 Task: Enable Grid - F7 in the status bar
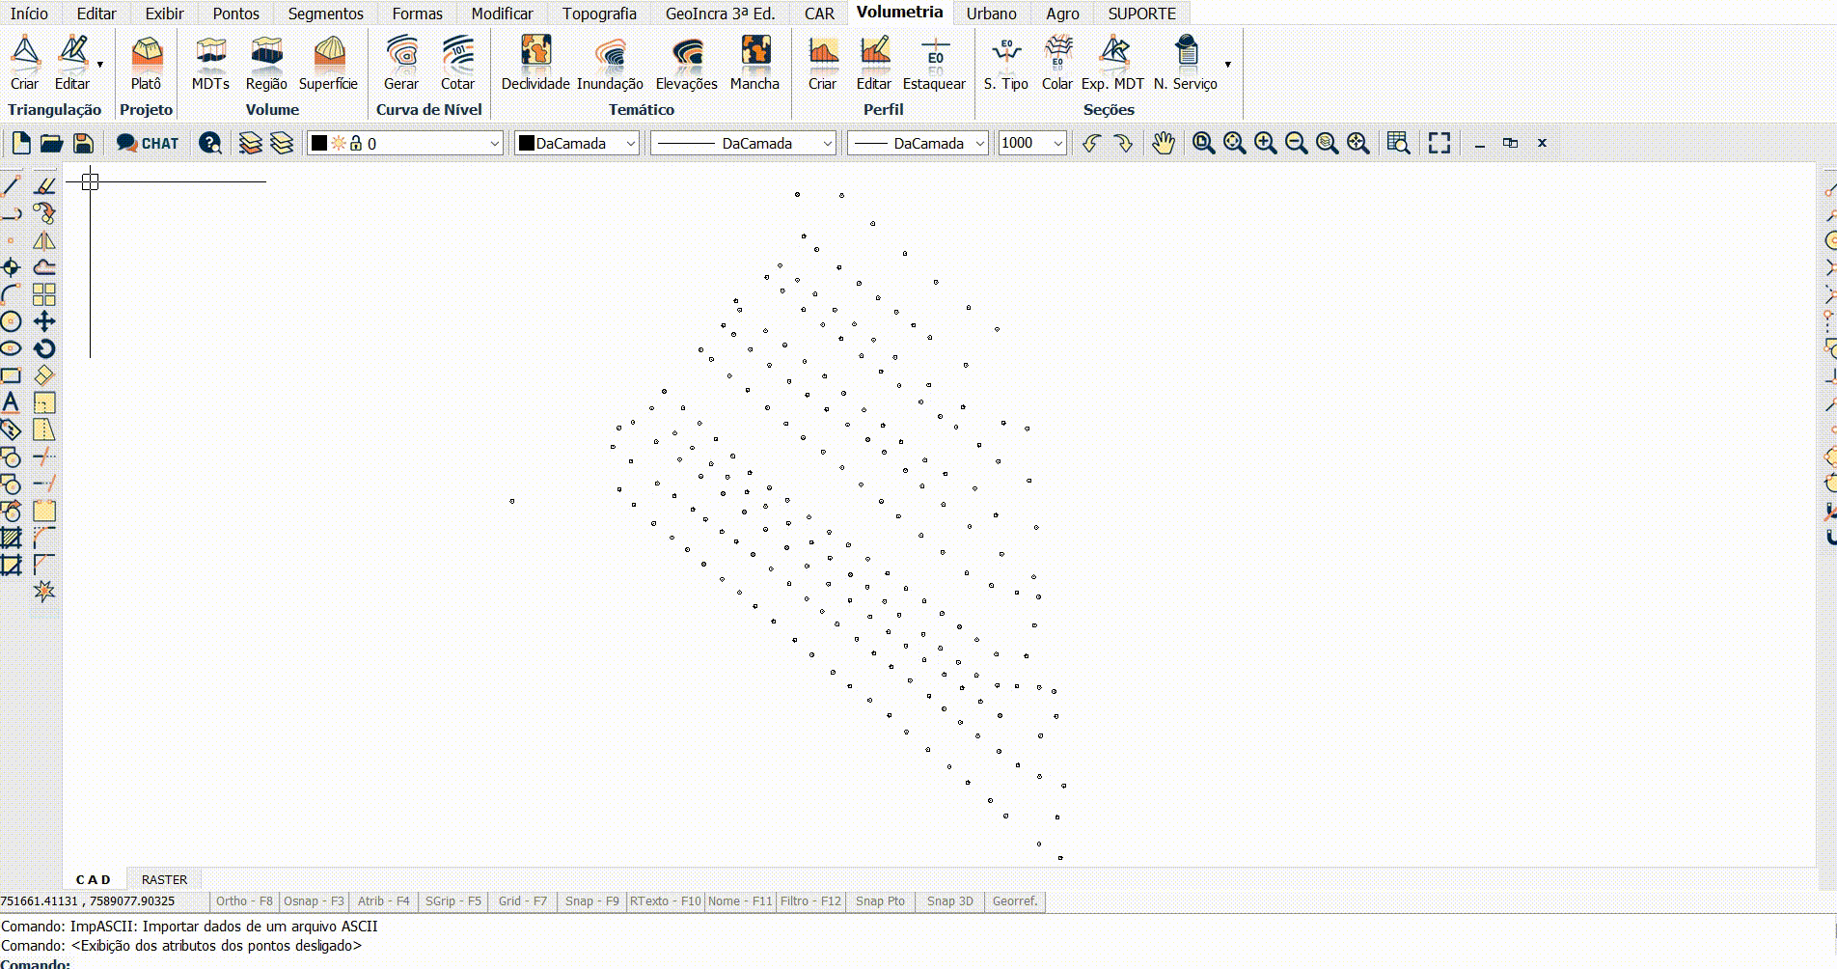521,900
